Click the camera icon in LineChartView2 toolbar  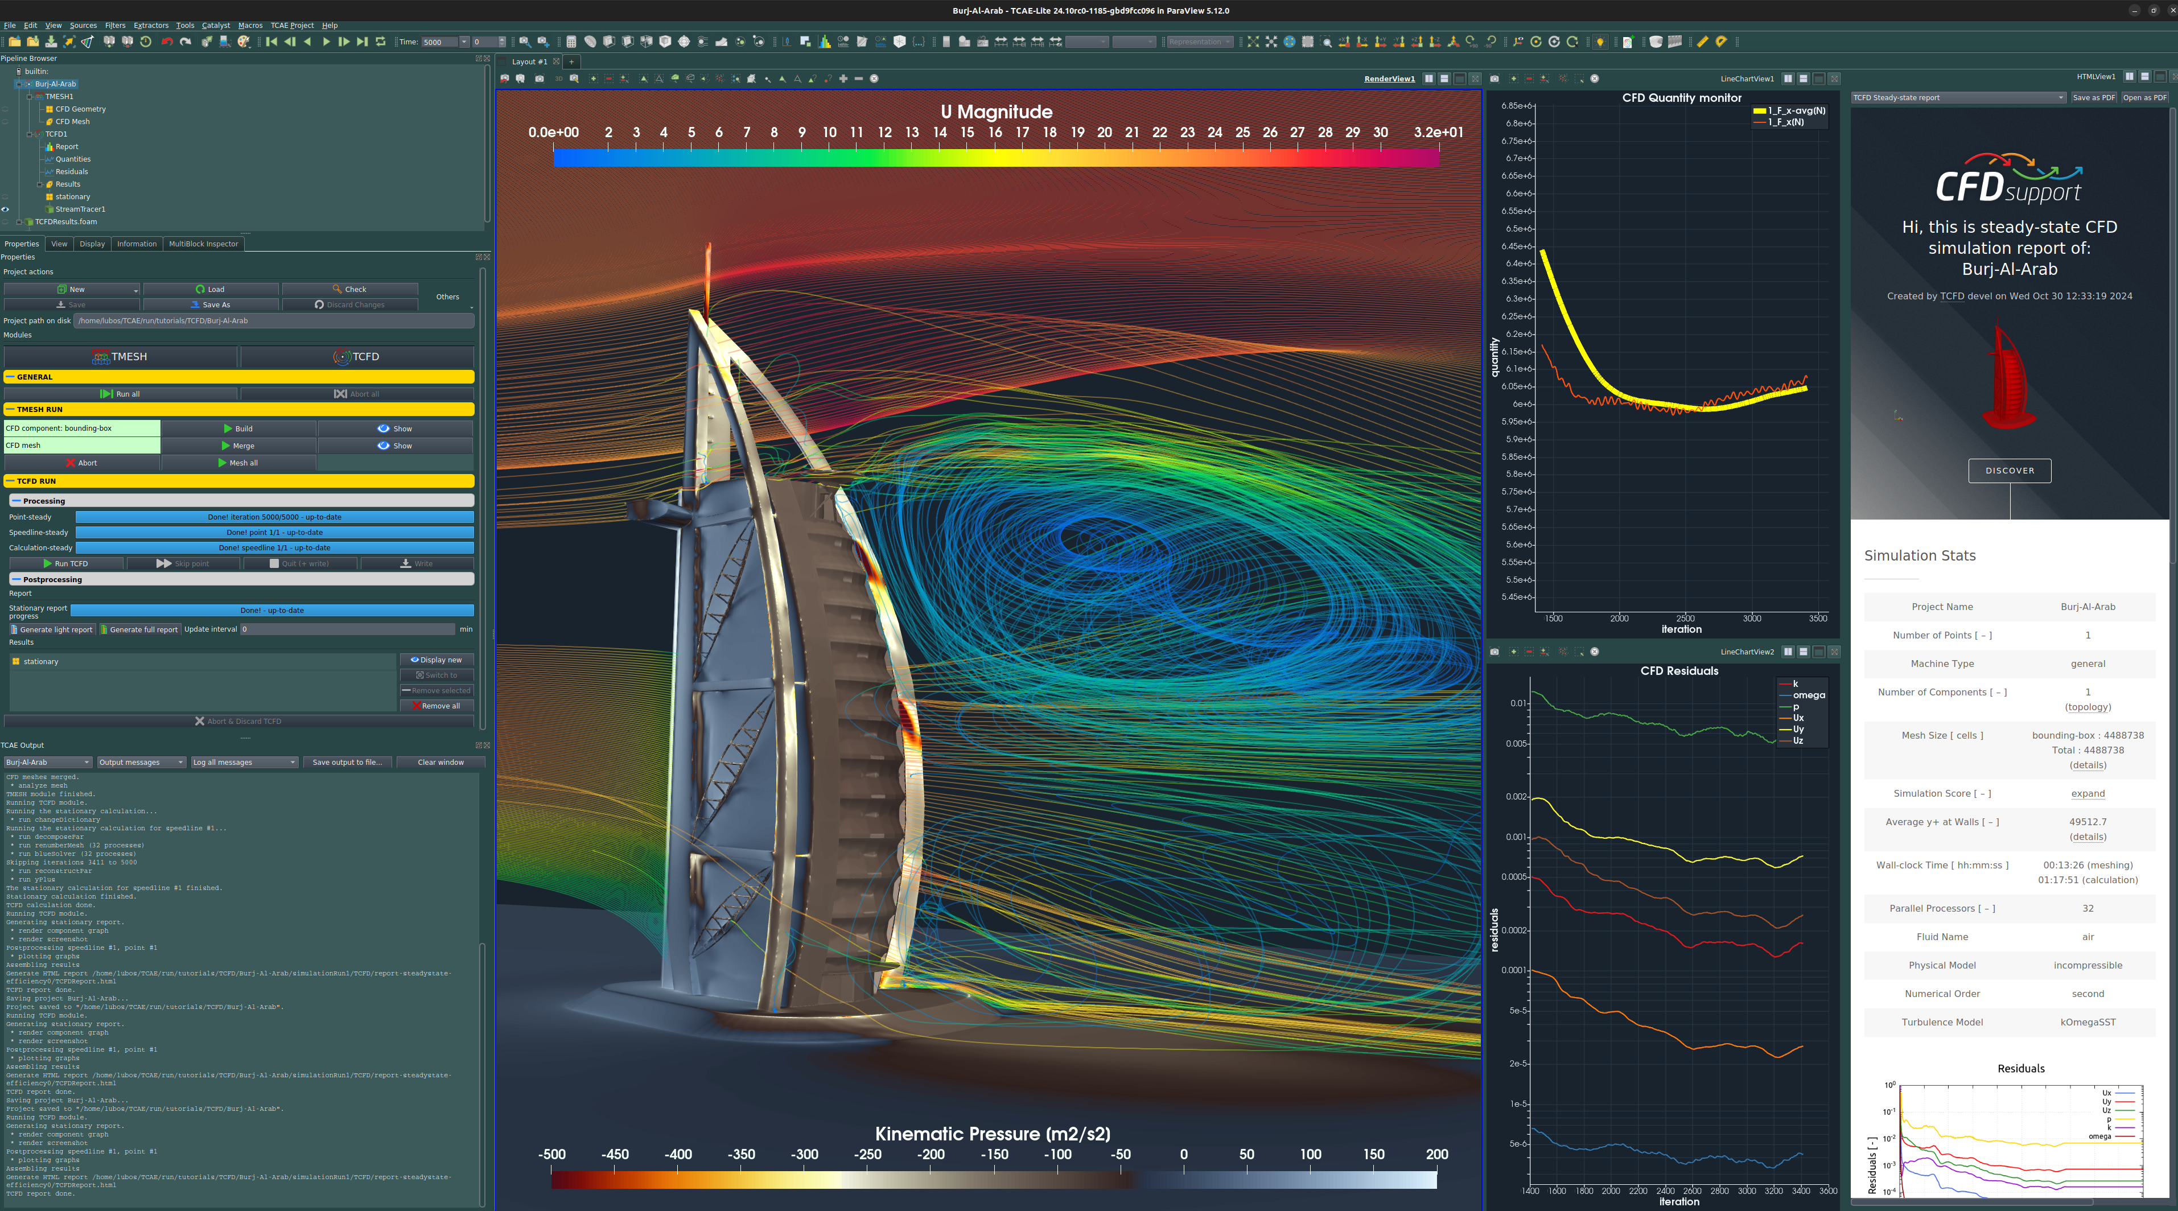1495,652
